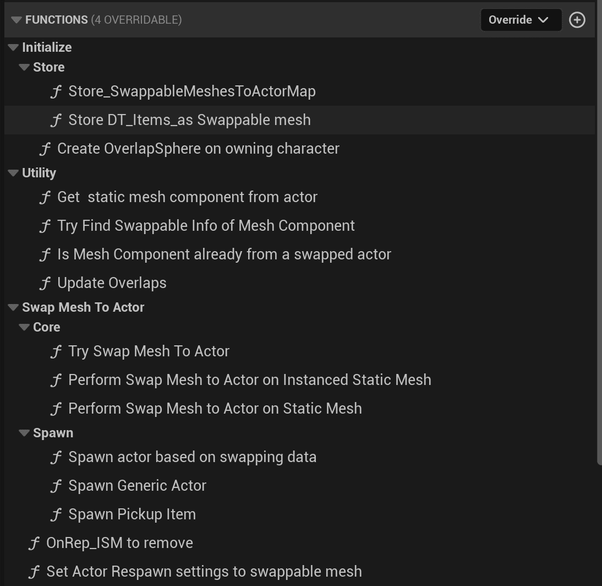
Task: Click function icon of Create OverlapSphere on owning character
Action: coord(45,149)
